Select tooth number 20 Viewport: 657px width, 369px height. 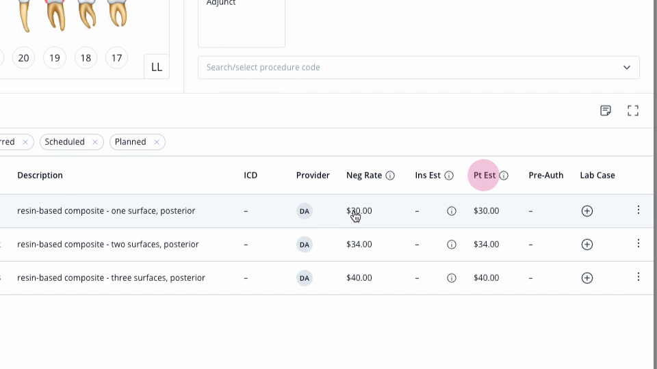[23, 57]
